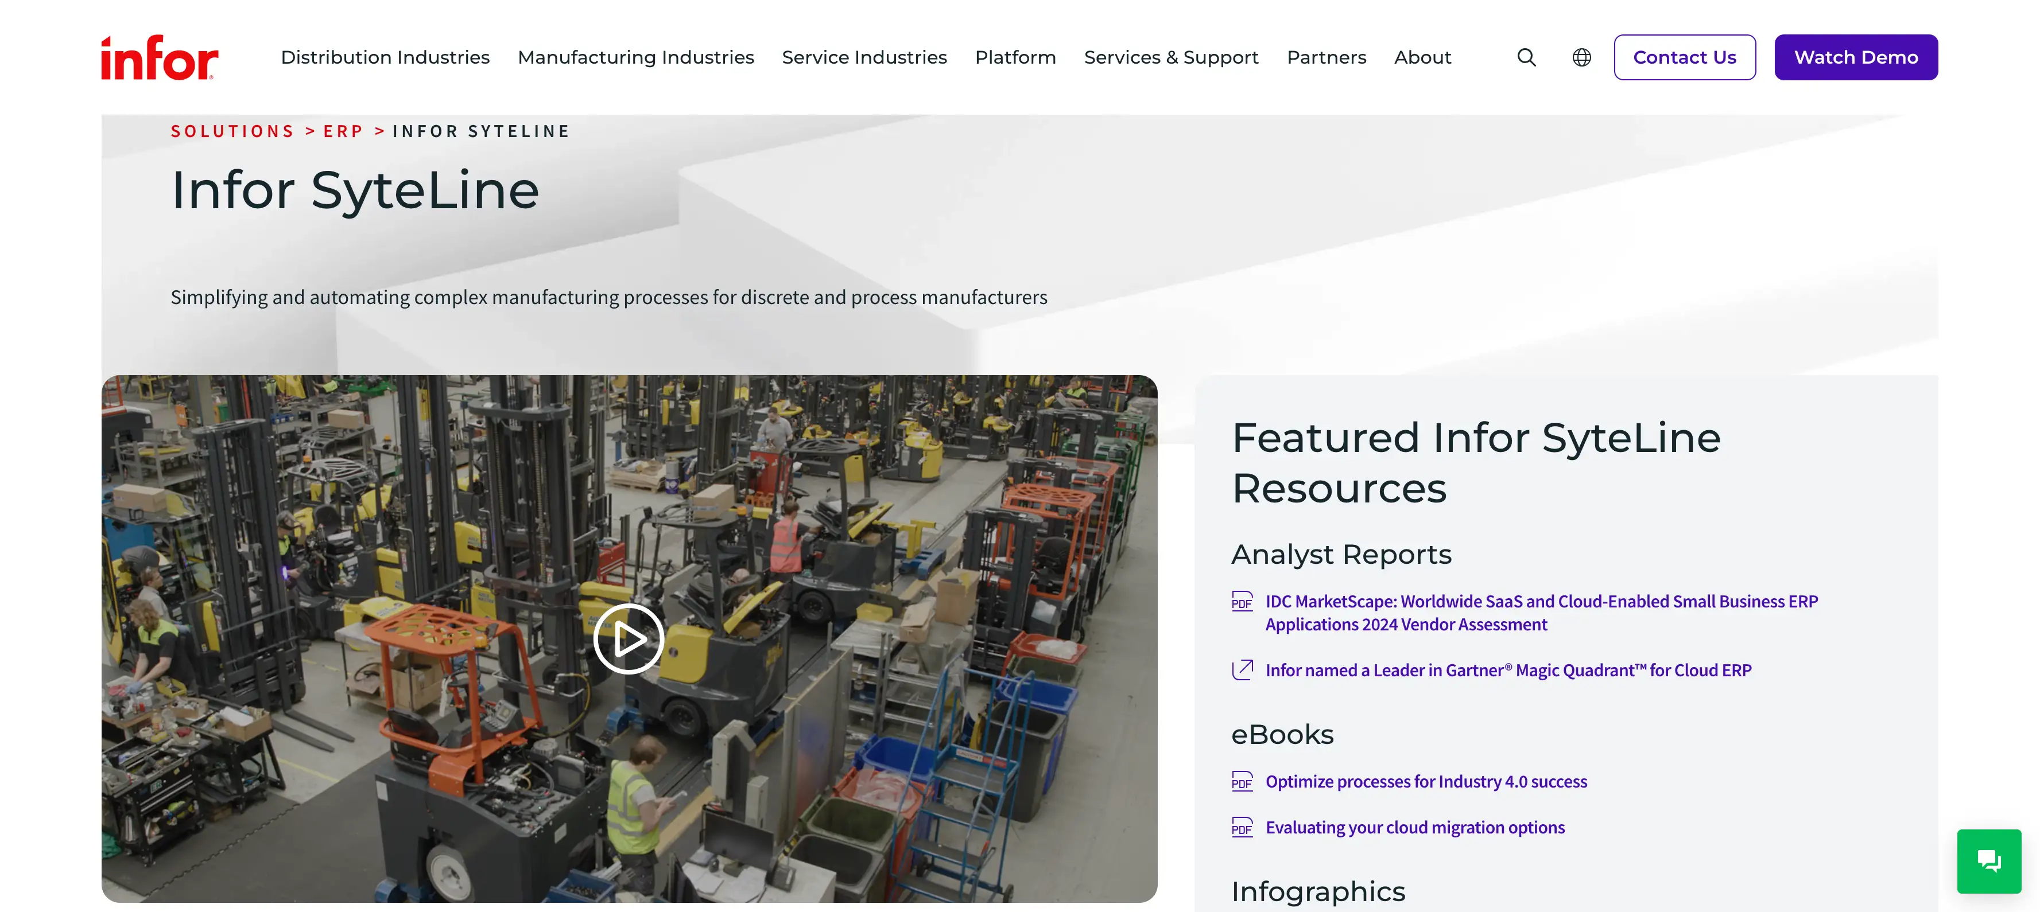Go to Solutions breadcrumb
Screen dimensions: 2040x912
233,131
